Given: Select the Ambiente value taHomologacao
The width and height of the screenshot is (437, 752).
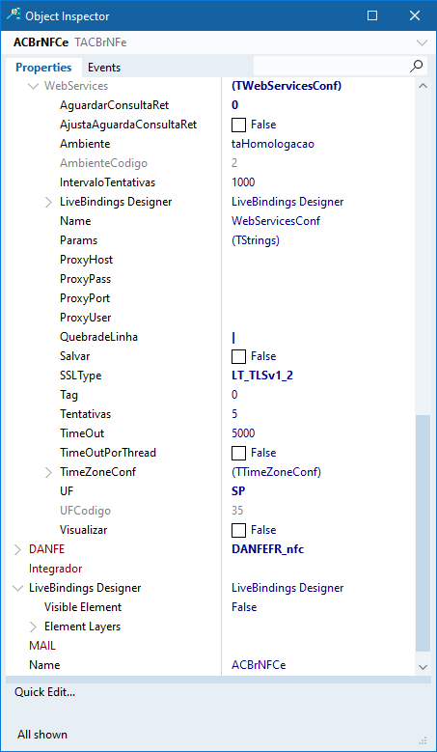Looking at the screenshot, I should click(273, 144).
